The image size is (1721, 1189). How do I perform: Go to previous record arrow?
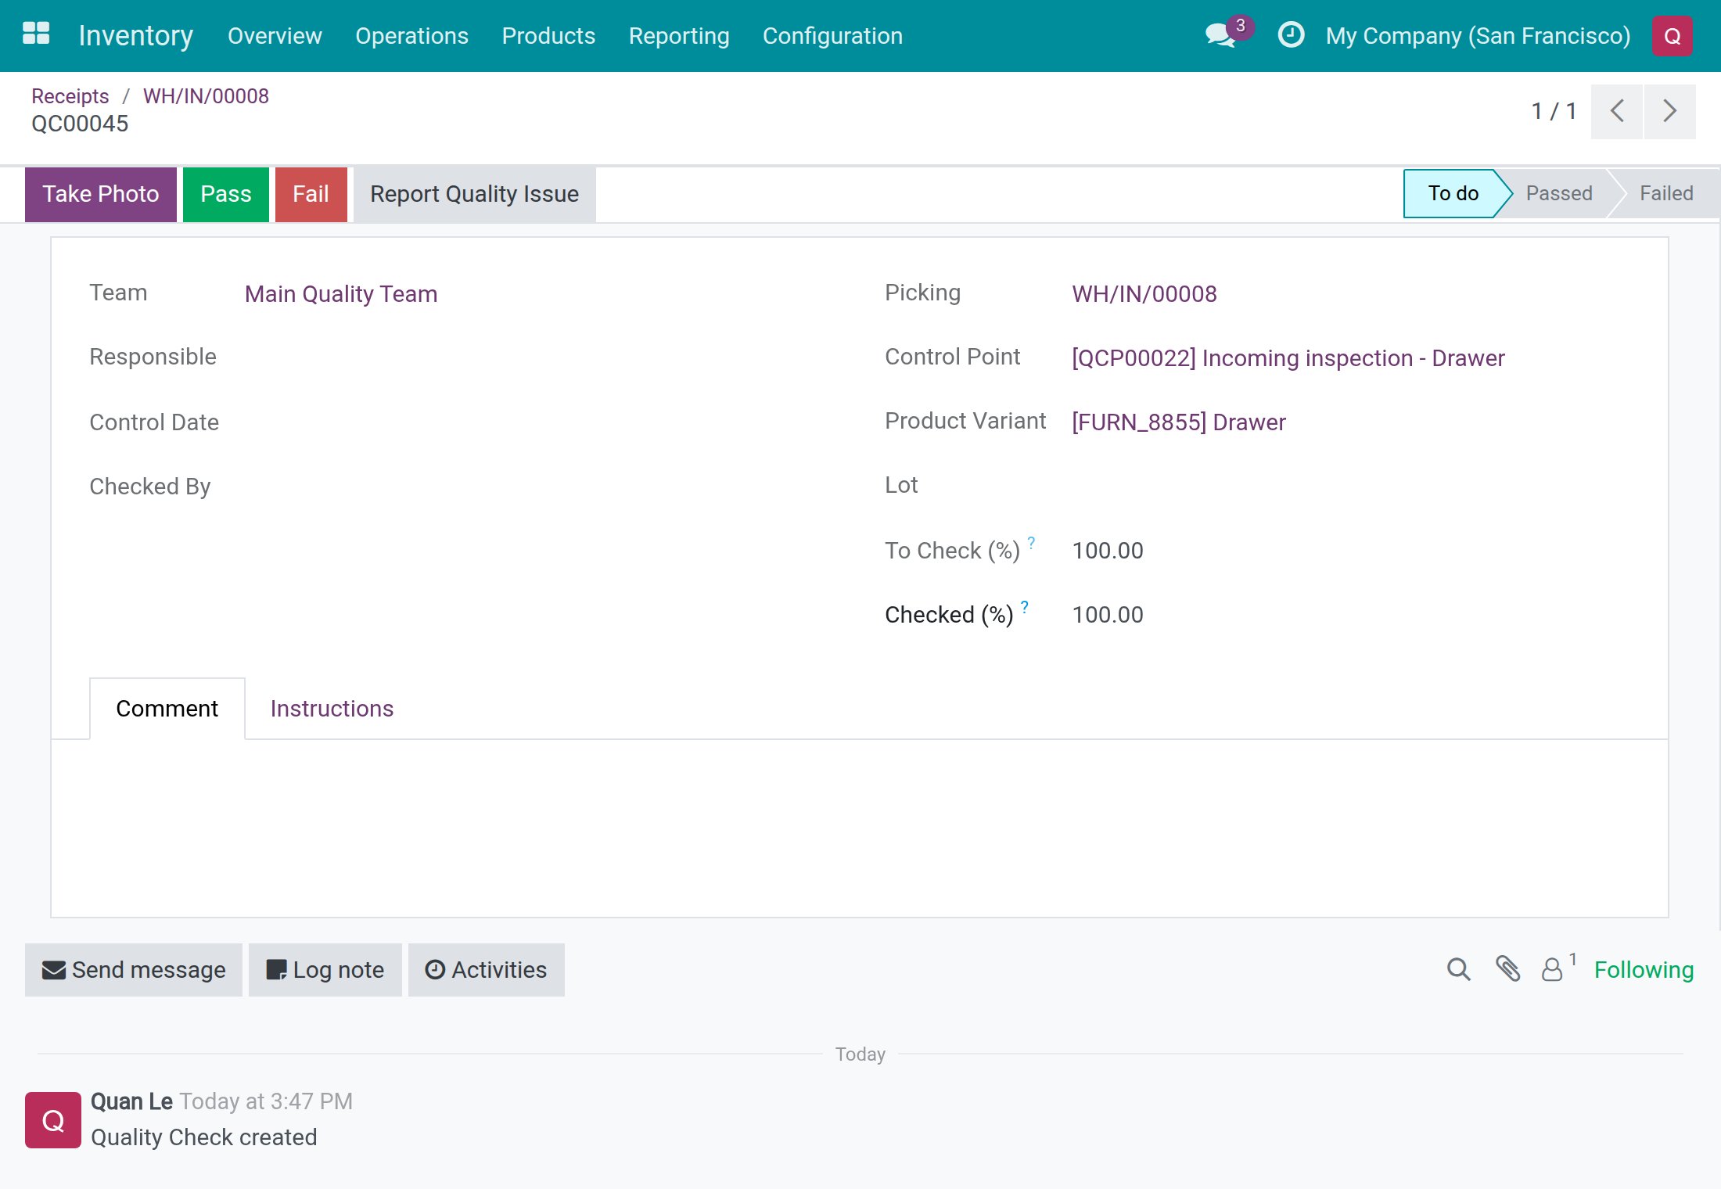1617,111
